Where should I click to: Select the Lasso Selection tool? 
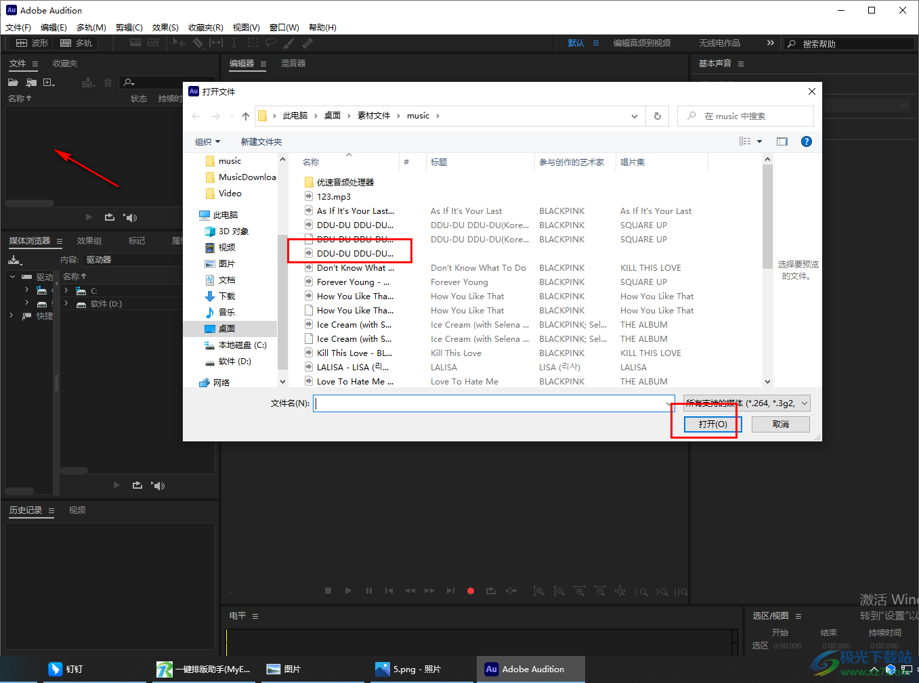(x=271, y=43)
